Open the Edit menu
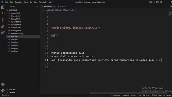Screen dimensions: 172x97 (11, 2)
